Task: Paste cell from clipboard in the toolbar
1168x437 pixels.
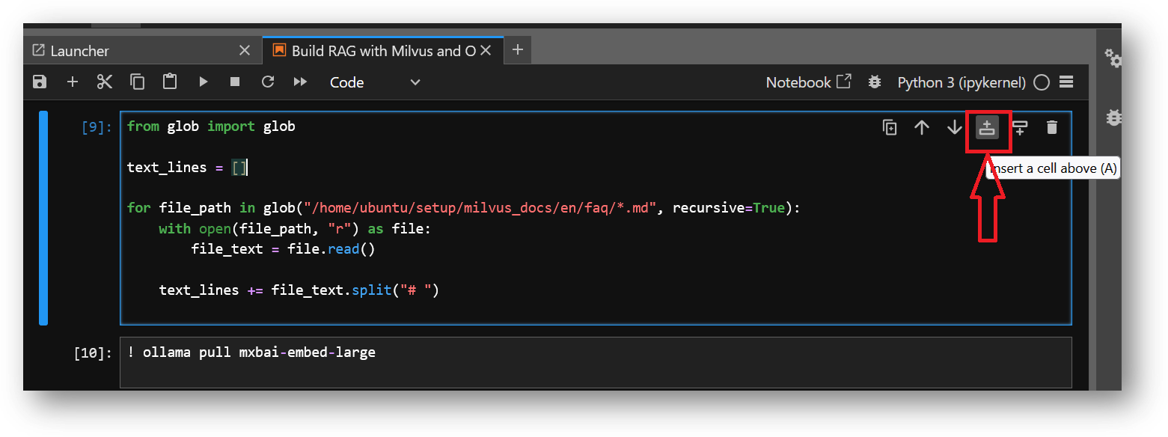Action: [170, 82]
